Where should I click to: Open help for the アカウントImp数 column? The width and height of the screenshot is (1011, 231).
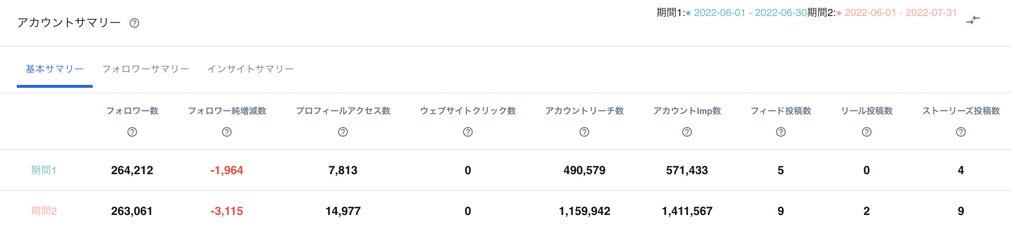click(x=686, y=132)
